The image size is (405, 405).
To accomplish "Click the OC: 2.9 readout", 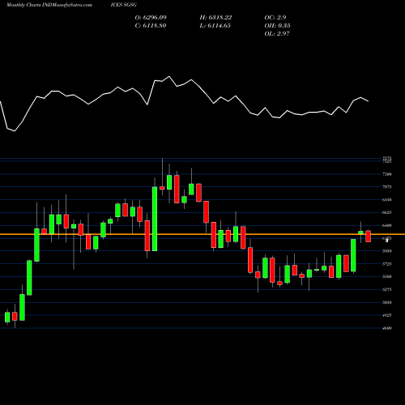I will tap(275, 18).
